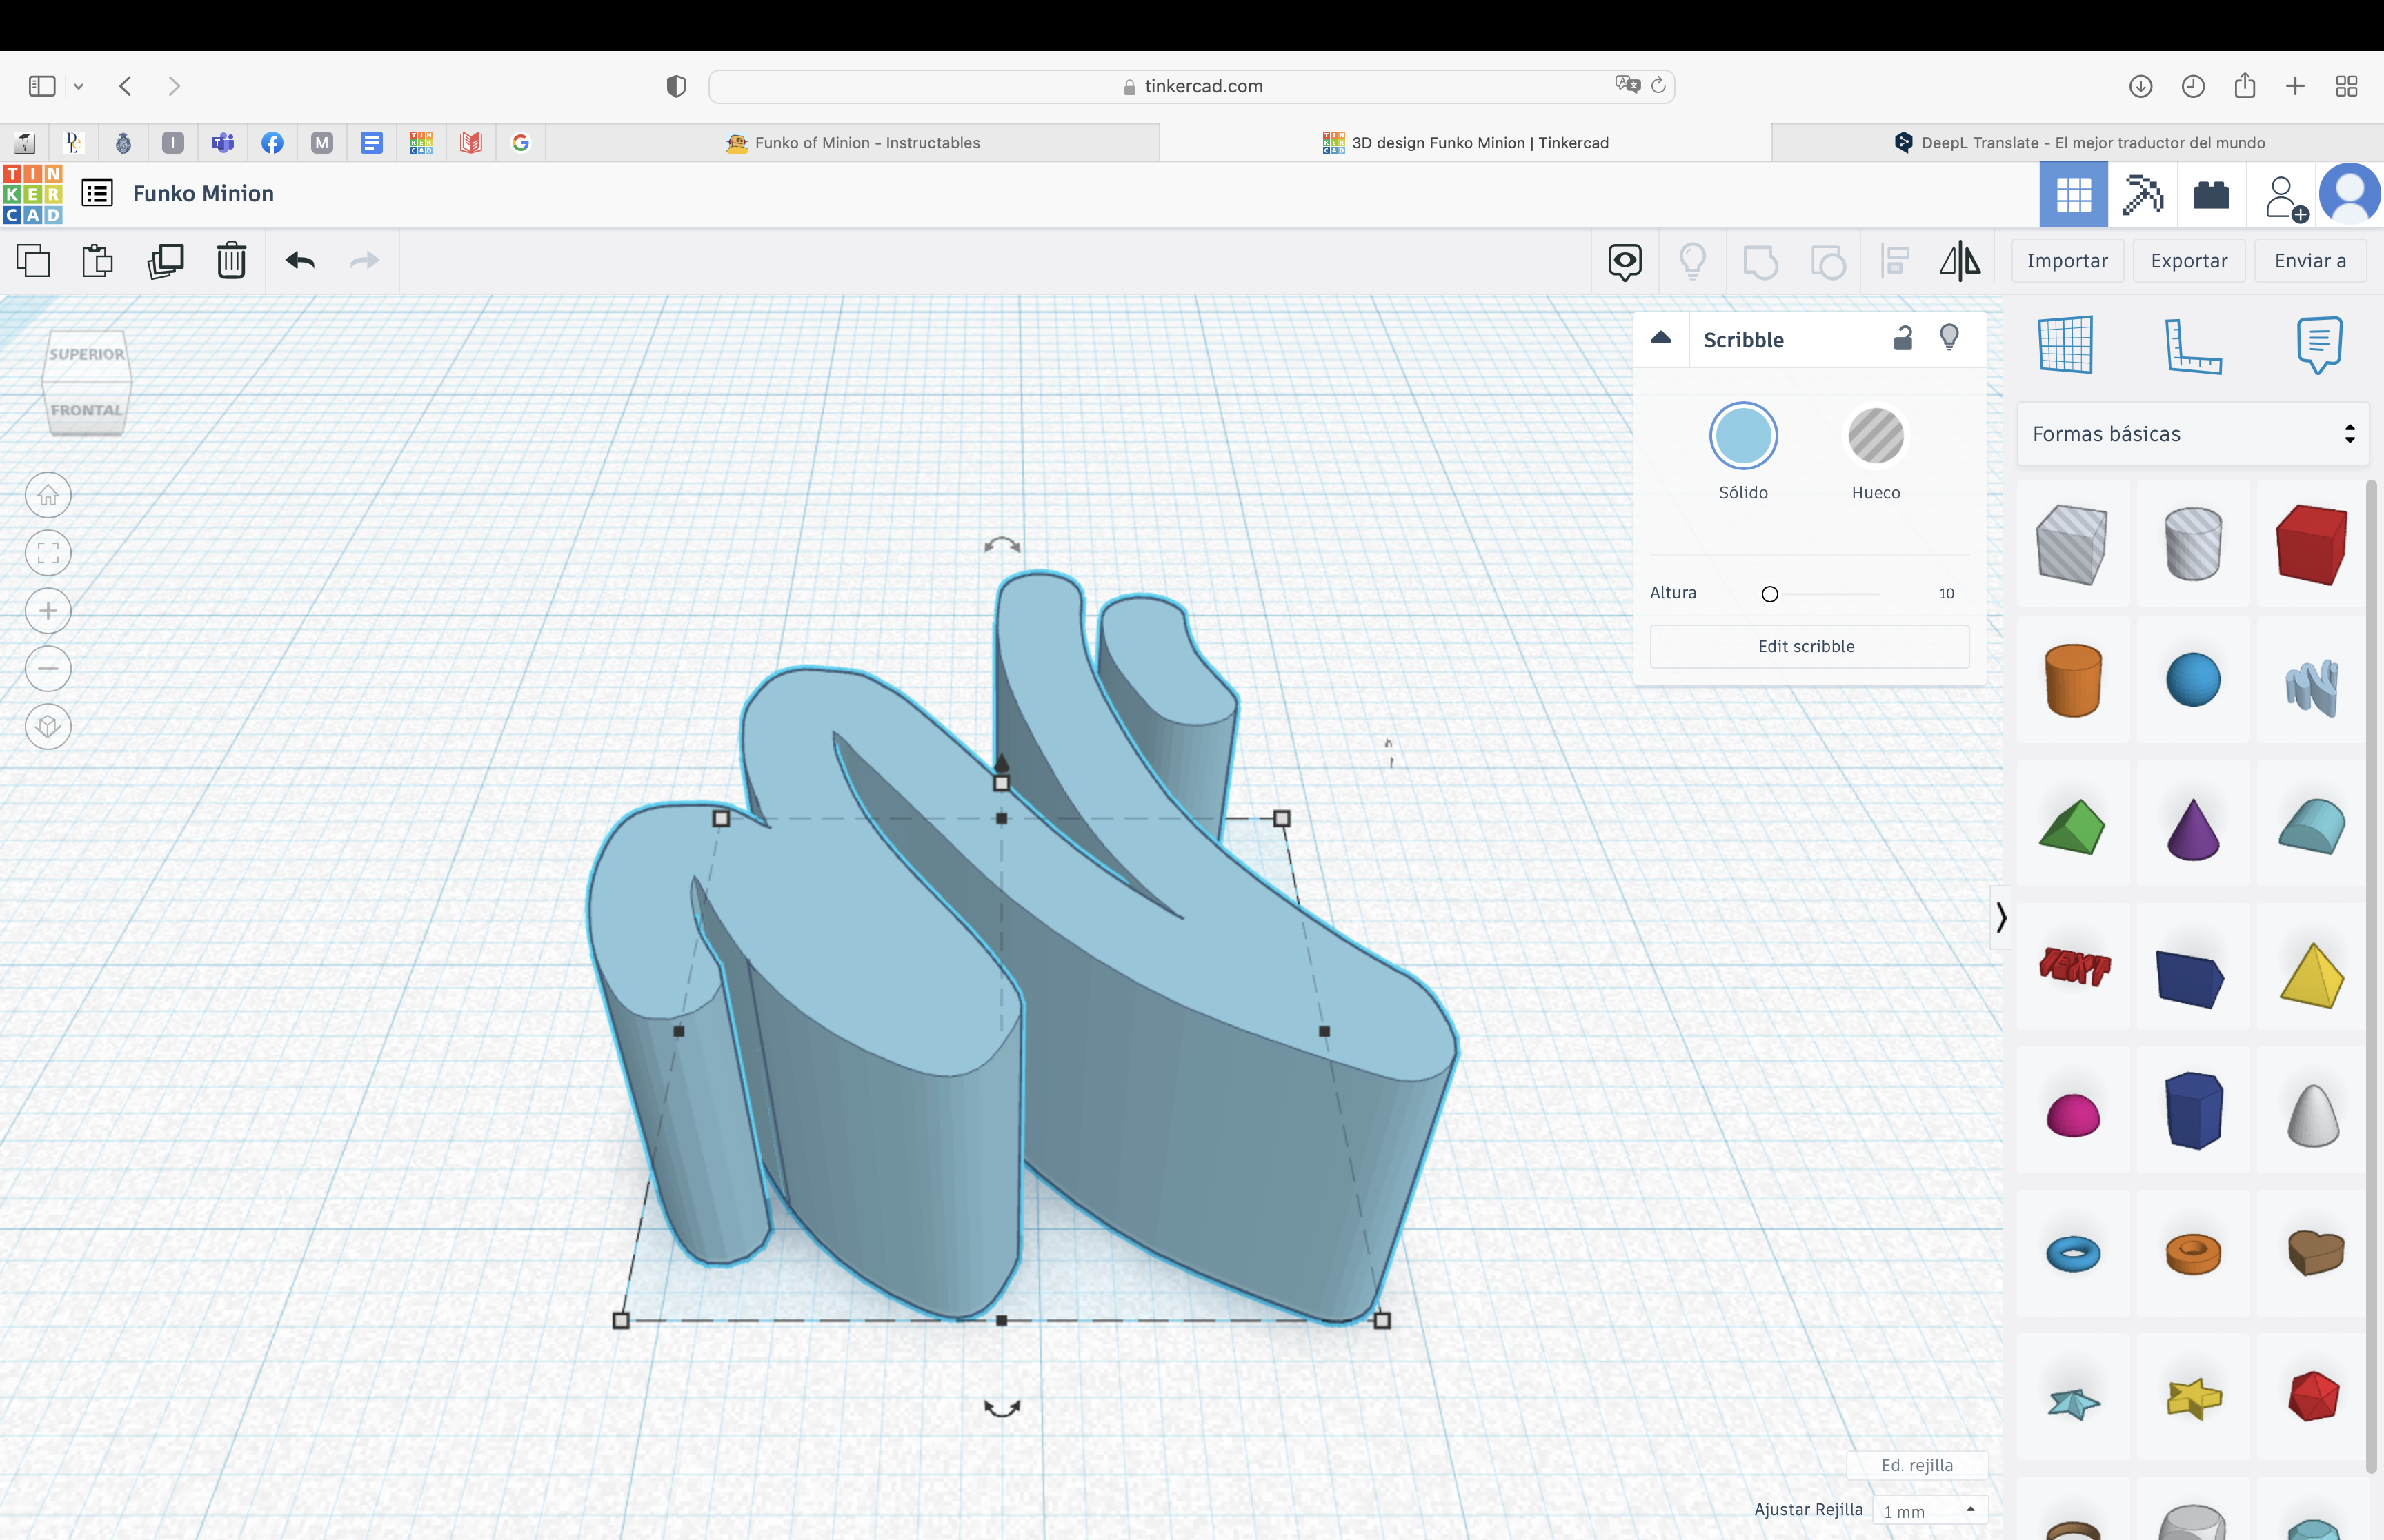The image size is (2384, 1540).
Task: Toggle the Scribble lock icon
Action: coord(1903,338)
